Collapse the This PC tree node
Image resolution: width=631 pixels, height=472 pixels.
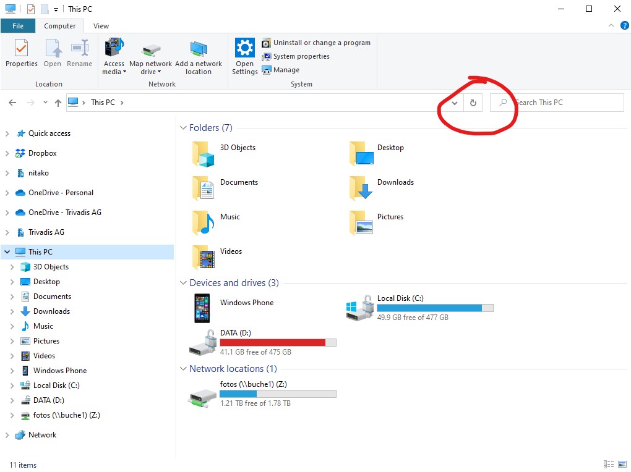[7, 252]
